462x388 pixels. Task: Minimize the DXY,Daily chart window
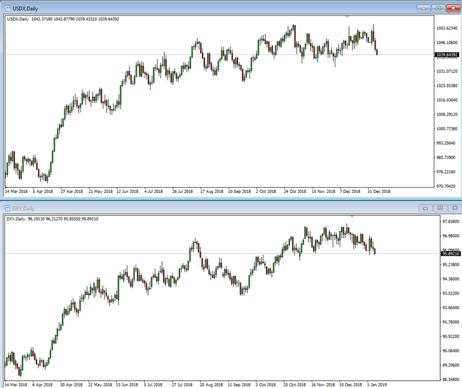[426, 208]
